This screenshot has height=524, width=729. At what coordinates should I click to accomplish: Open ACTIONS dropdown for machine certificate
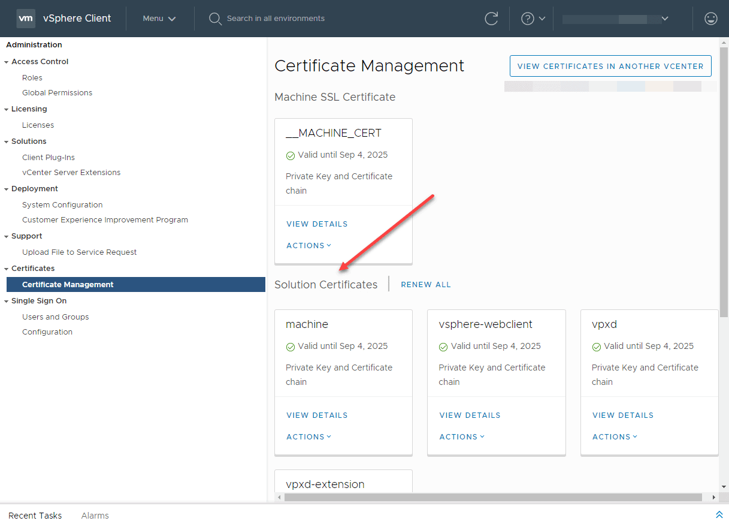click(309, 436)
